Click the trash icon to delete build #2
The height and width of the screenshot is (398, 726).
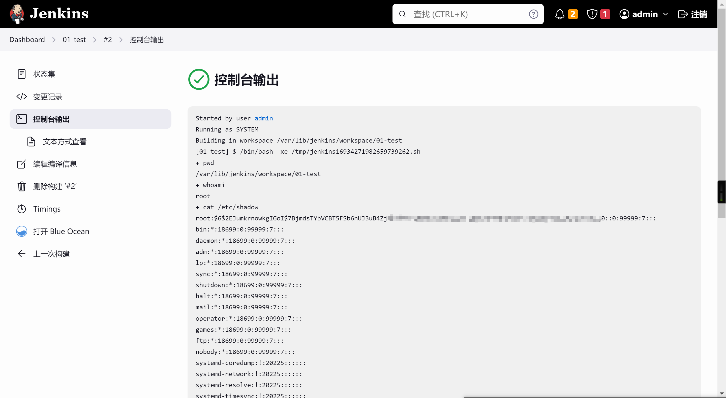click(x=22, y=186)
